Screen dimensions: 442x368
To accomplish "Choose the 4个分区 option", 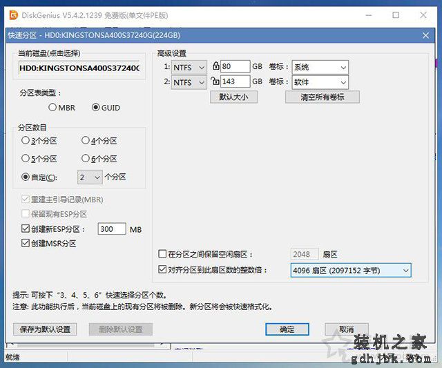I will (x=99, y=141).
